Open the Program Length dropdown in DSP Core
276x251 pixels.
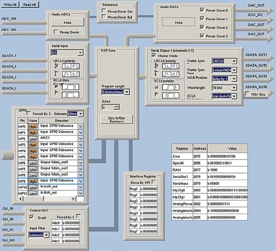(127, 92)
